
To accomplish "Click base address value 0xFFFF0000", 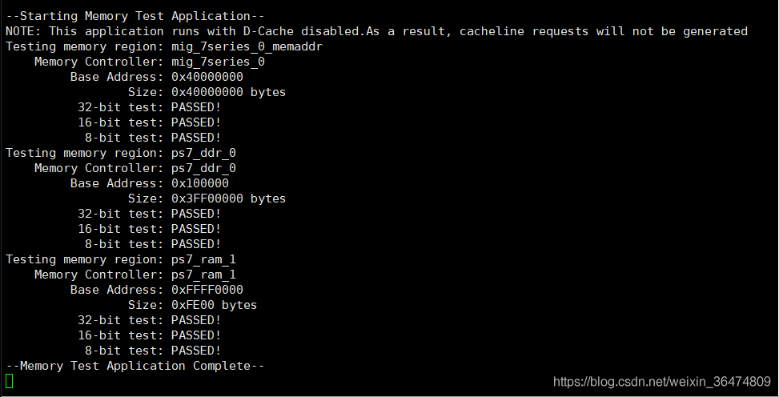I will point(207,290).
